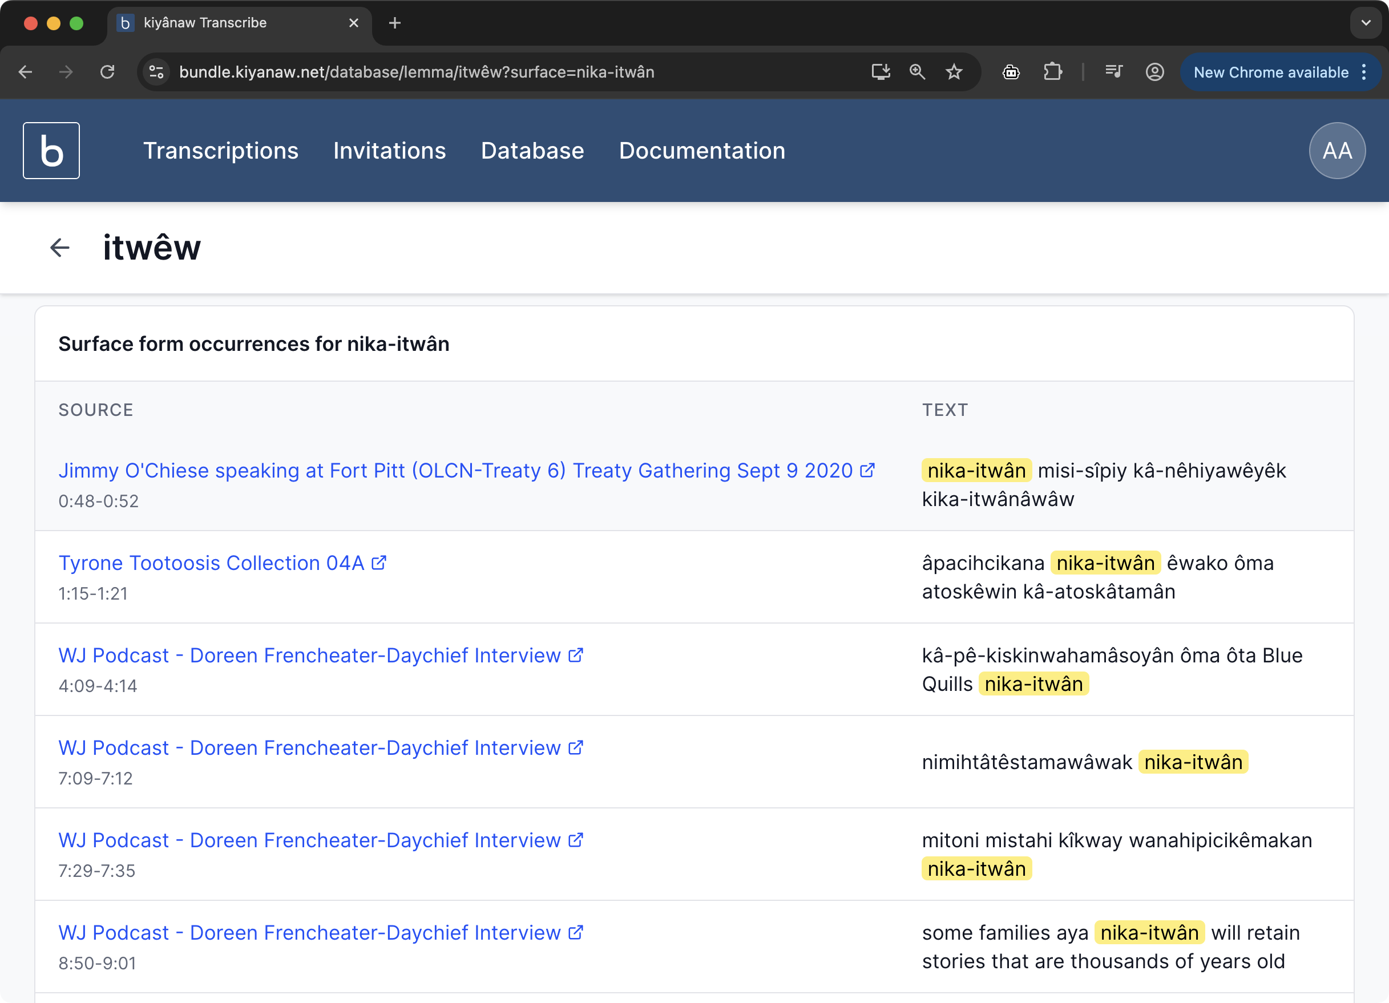Expand the tab search chevron dropdown
The height and width of the screenshot is (1003, 1389).
point(1366,23)
